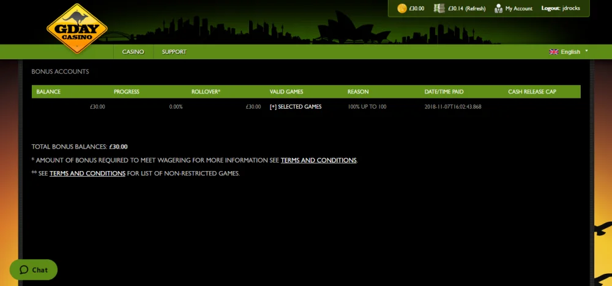Open the English language dropdown arrow

point(586,51)
